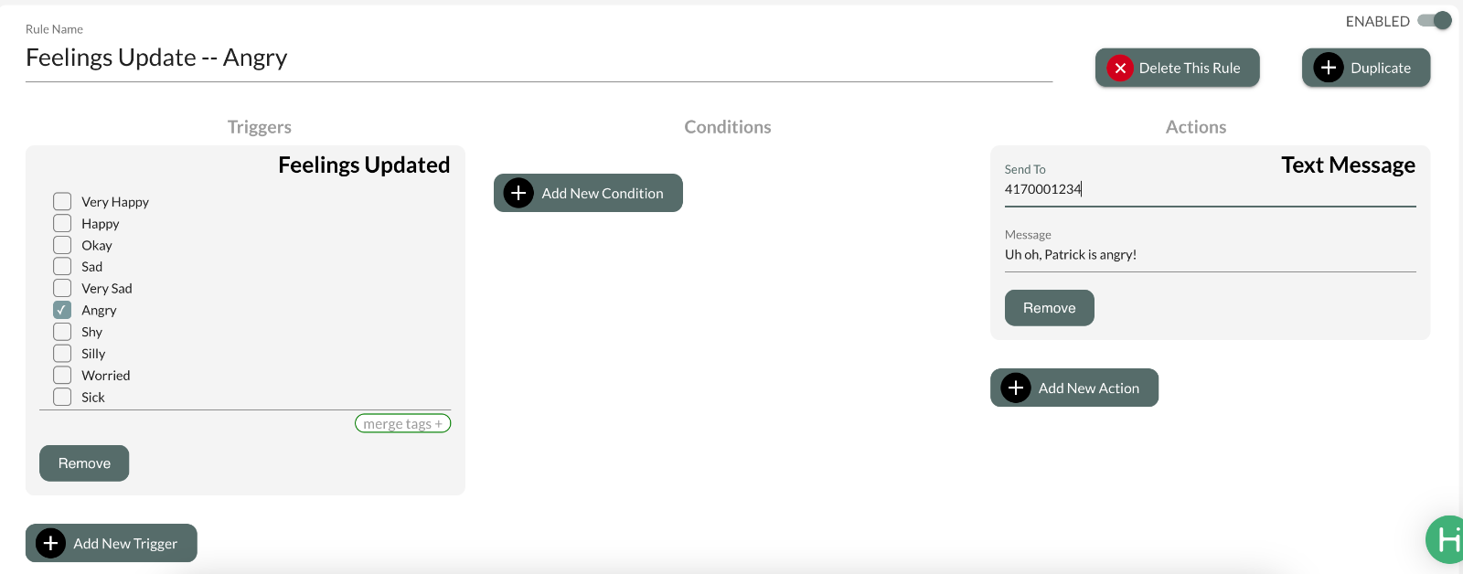Viewport: 1463px width, 574px height.
Task: Edit the Message text field
Action: (1209, 255)
